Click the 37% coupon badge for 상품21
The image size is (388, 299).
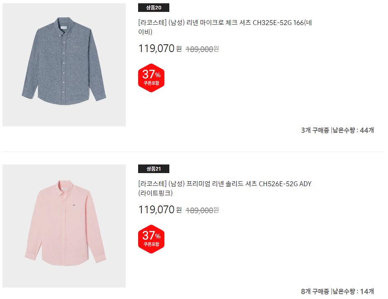(151, 239)
